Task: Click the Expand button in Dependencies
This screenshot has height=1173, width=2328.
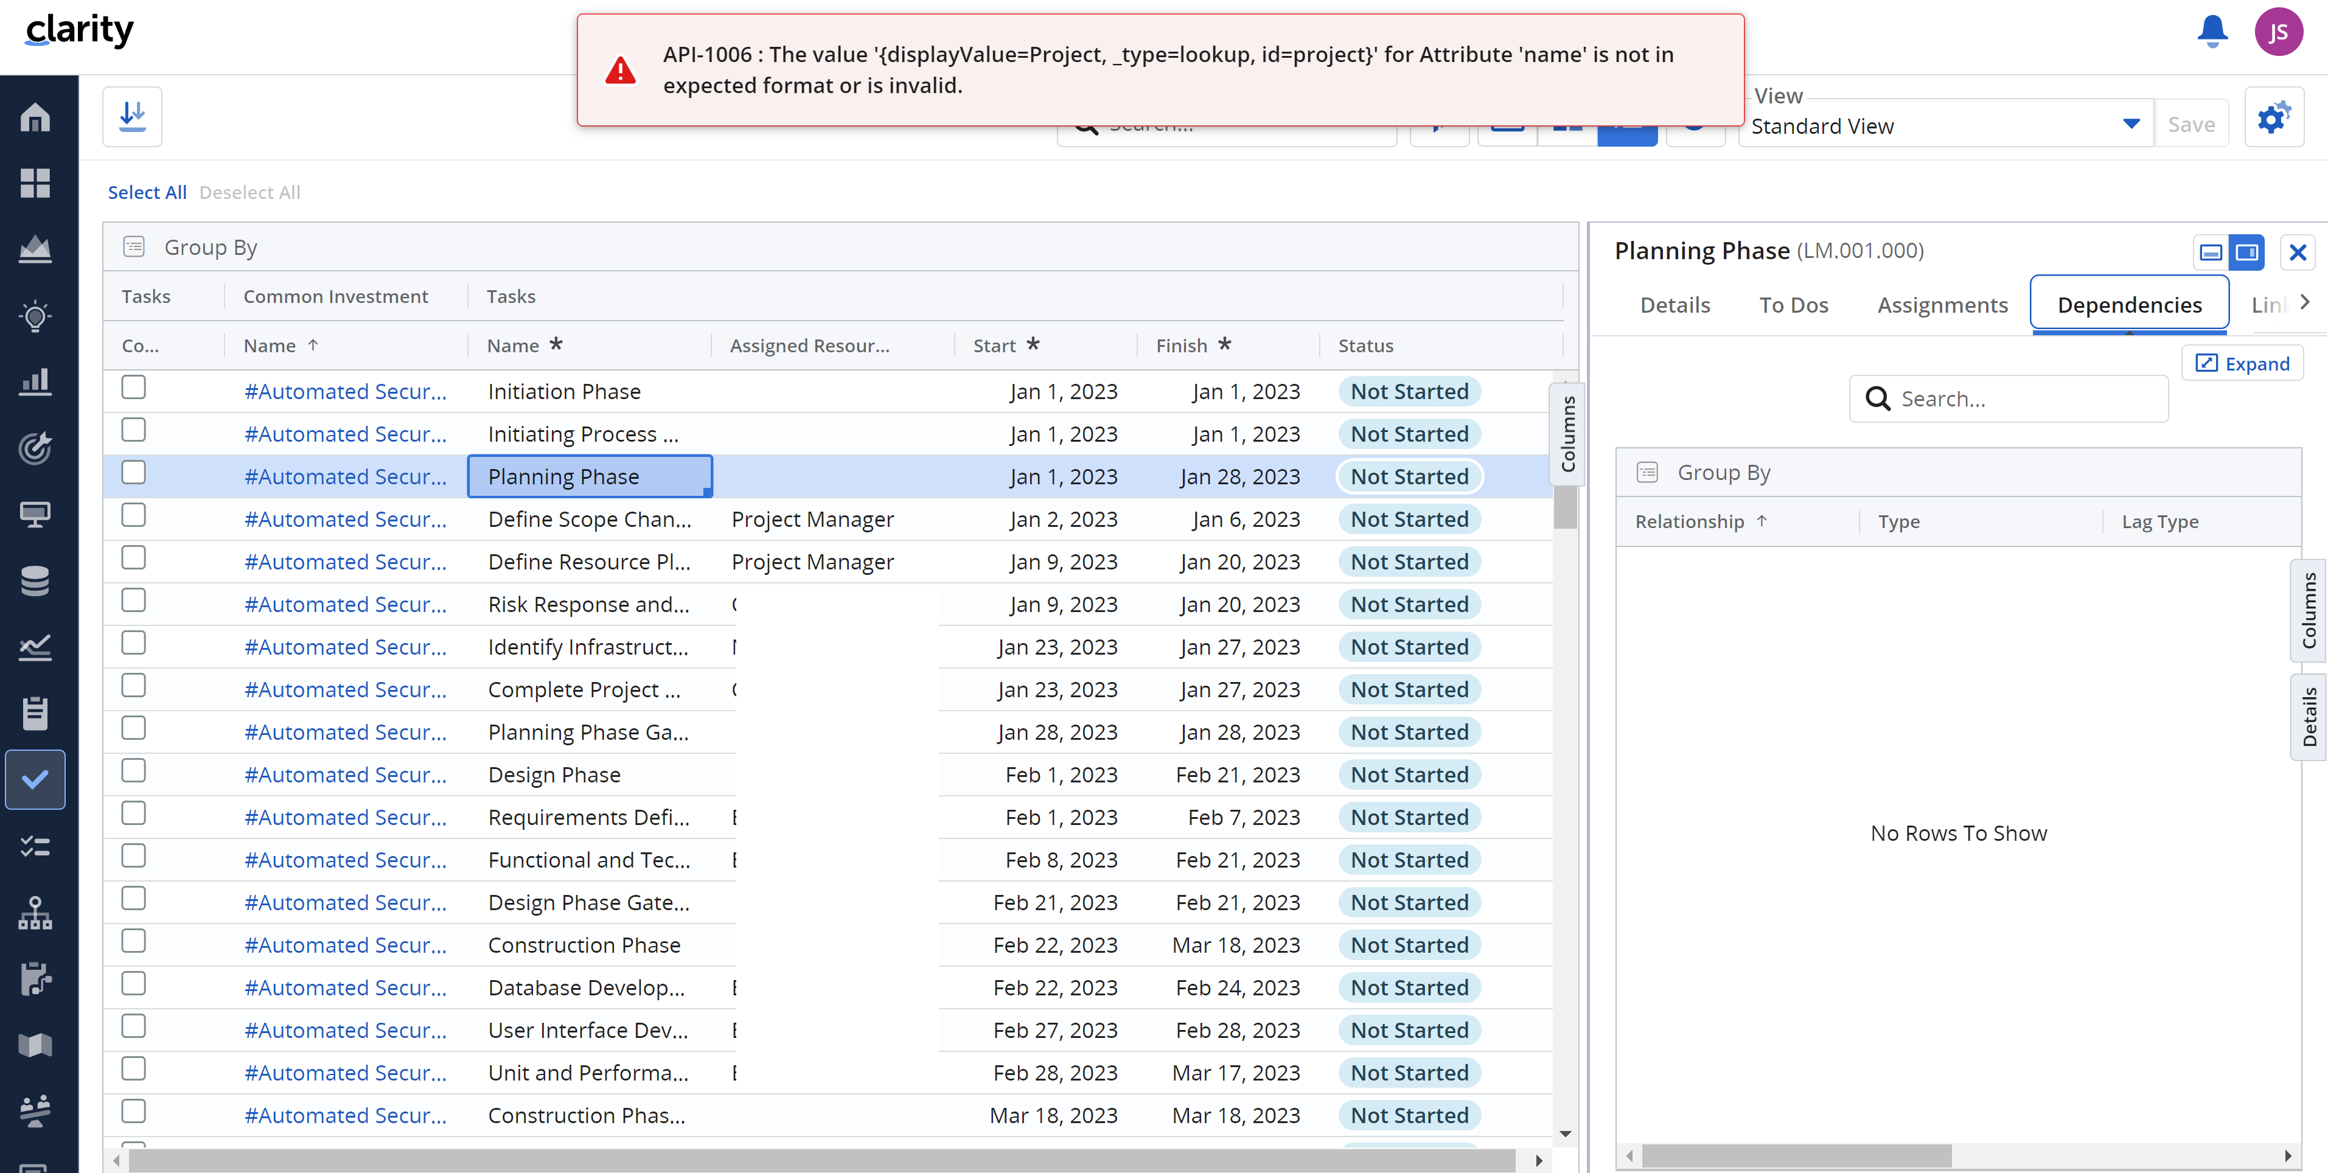Action: tap(2242, 363)
